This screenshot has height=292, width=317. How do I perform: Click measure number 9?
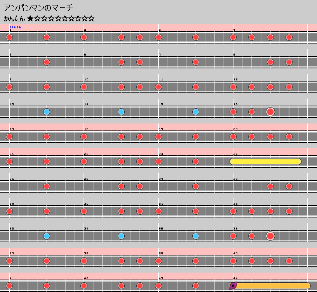tap(10, 80)
